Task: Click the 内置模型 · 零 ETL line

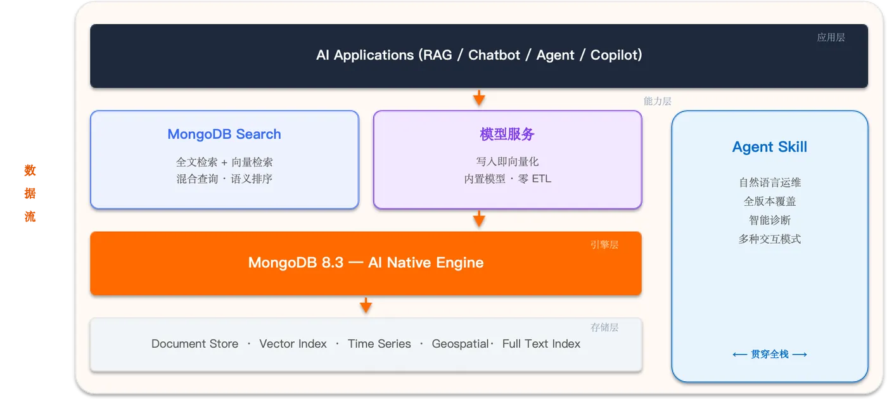Action: click(507, 179)
